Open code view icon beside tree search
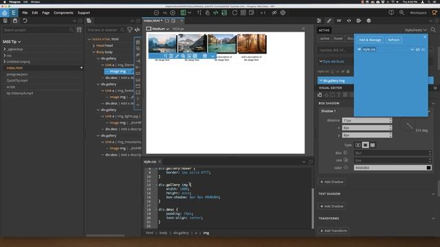This screenshot has width=440, height=247. pos(137,30)
